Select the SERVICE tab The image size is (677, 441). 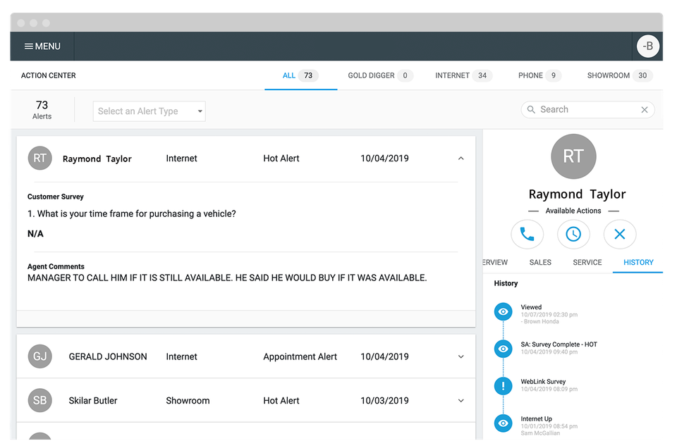click(587, 262)
